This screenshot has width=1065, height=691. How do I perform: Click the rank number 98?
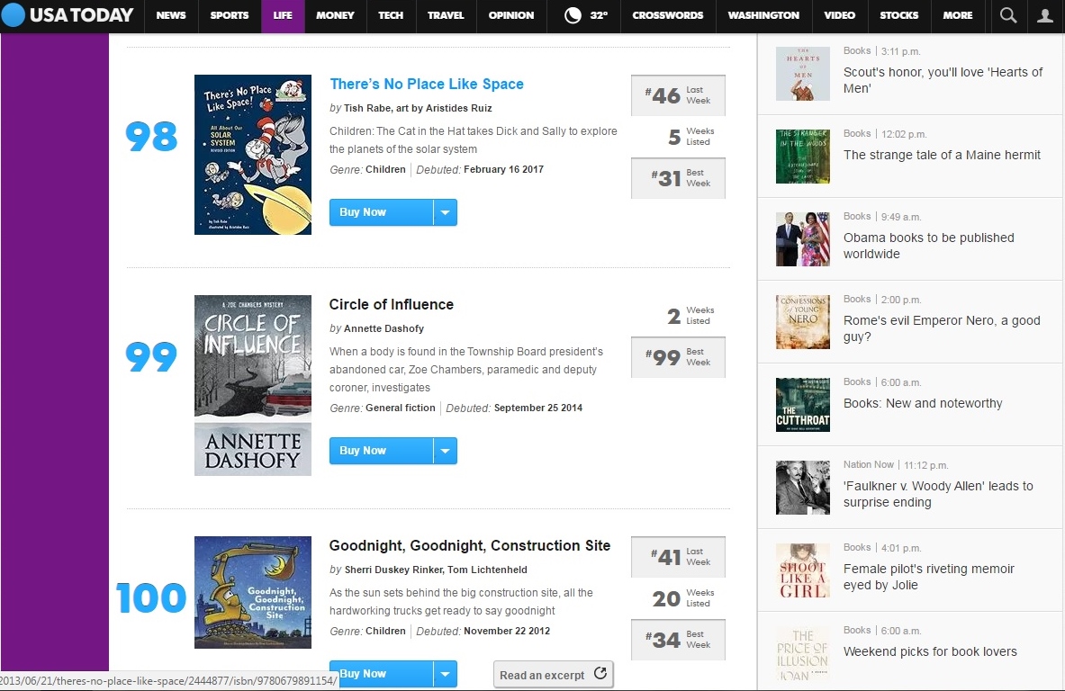pyautogui.click(x=151, y=137)
